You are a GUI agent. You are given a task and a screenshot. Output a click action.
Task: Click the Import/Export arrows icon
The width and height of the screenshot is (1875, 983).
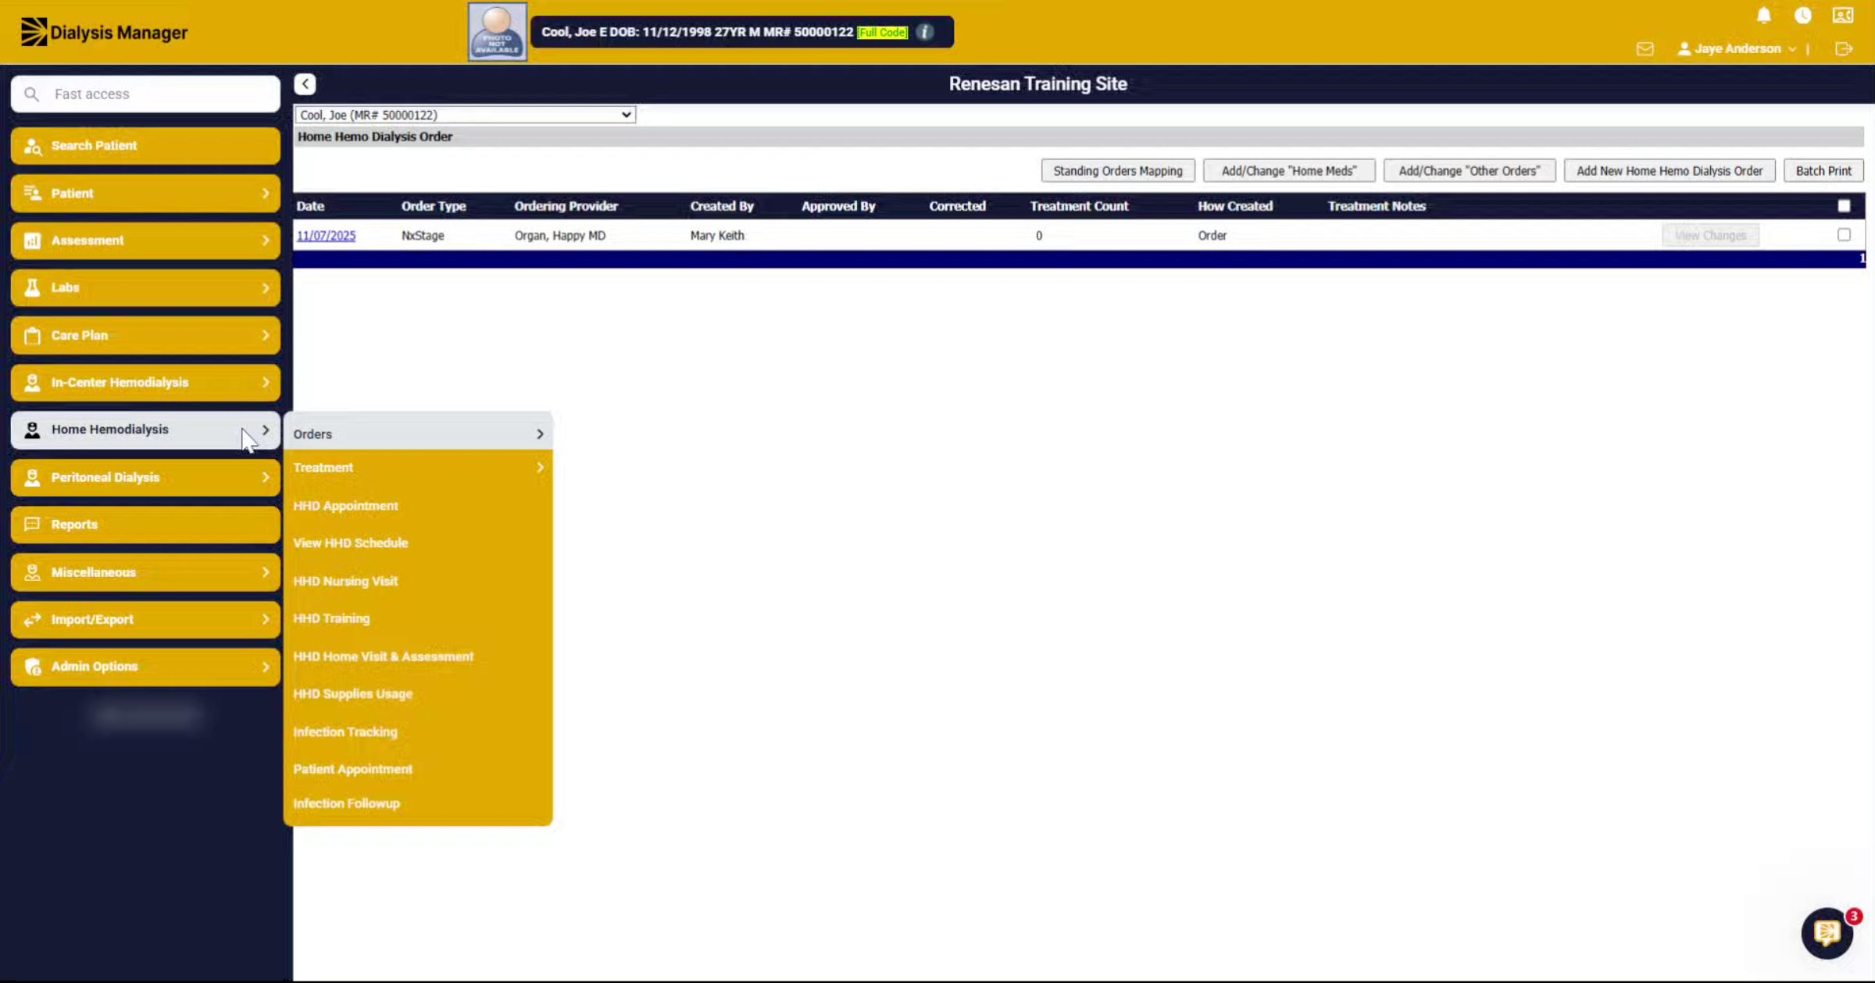[32, 620]
